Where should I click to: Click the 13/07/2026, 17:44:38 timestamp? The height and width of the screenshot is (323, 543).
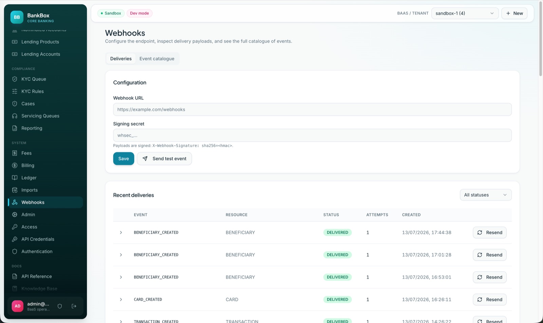point(427,233)
